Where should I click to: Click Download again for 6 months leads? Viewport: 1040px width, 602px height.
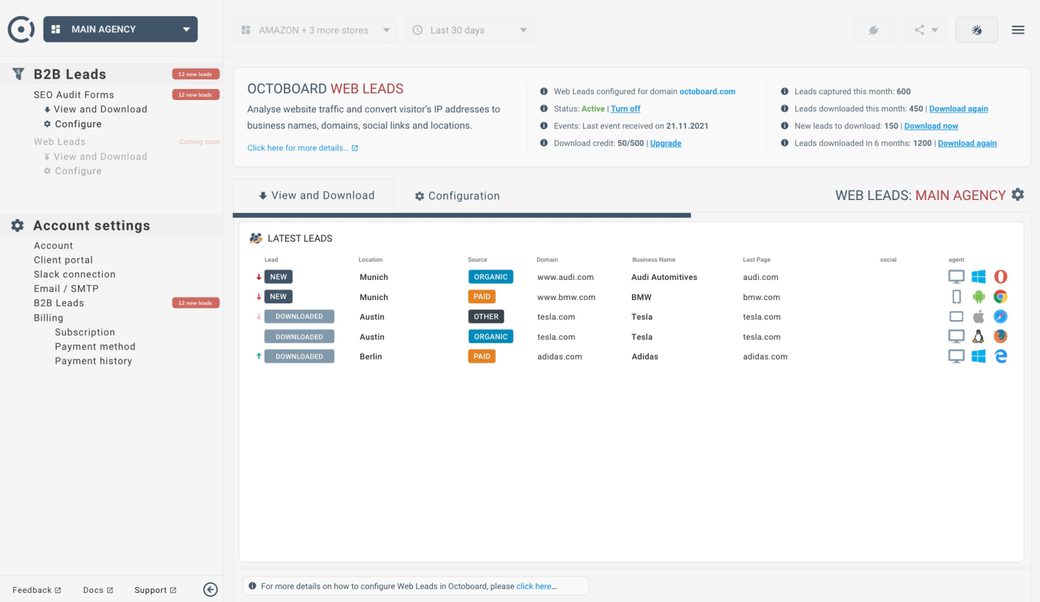coord(967,144)
